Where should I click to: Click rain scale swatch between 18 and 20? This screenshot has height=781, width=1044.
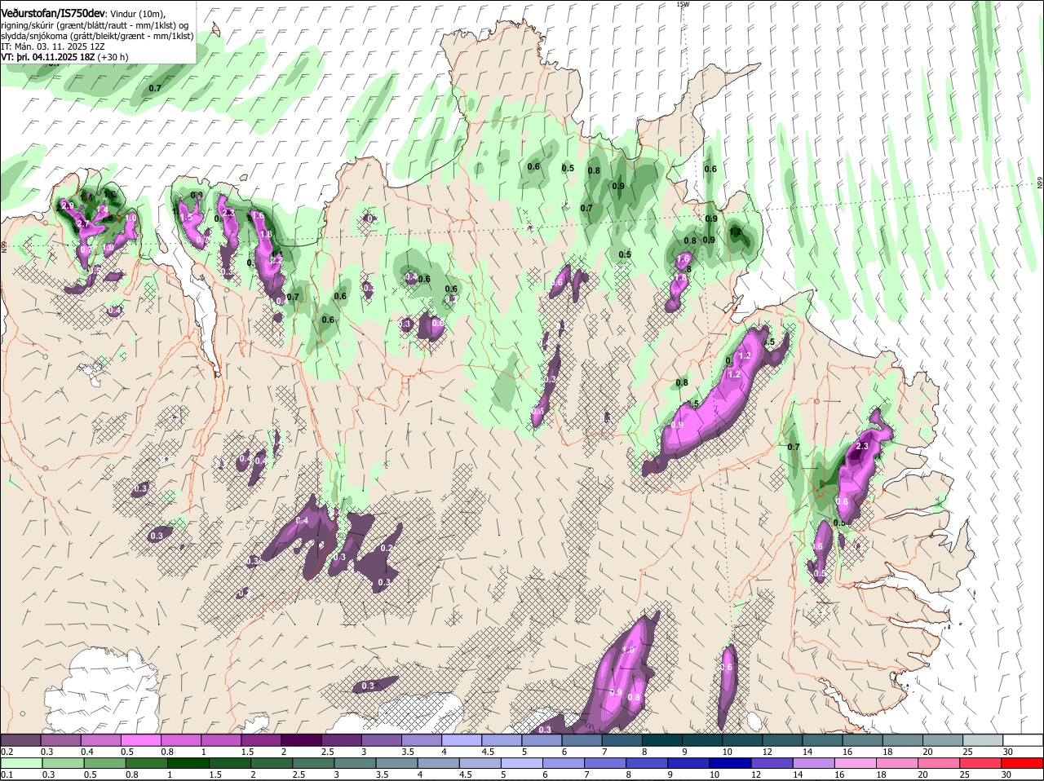pyautogui.click(x=897, y=762)
